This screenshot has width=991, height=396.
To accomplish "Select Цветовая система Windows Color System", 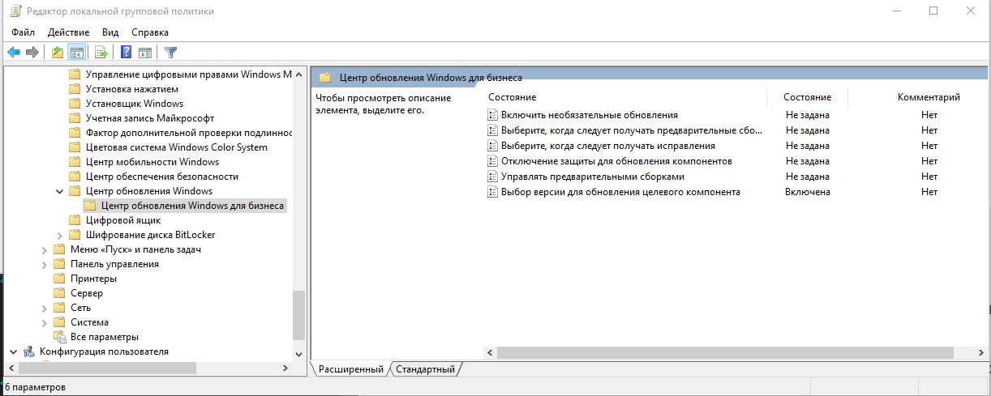I will pos(176,147).
